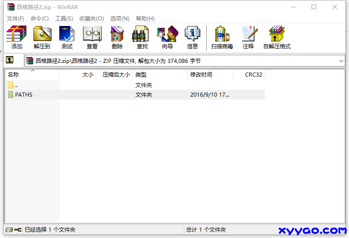This screenshot has width=349, height=238.
Task: Sort by 大小 column header
Action: pos(78,75)
